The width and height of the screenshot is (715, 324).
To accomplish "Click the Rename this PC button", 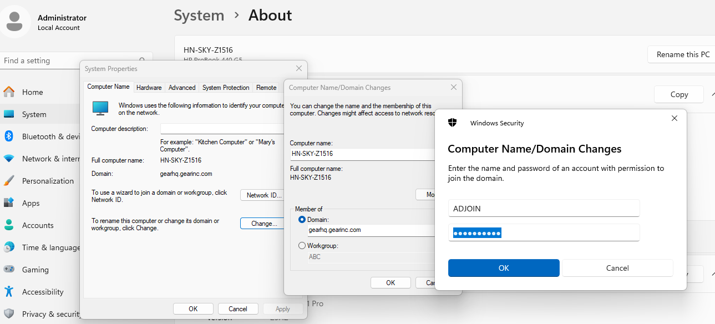I will click(x=683, y=54).
